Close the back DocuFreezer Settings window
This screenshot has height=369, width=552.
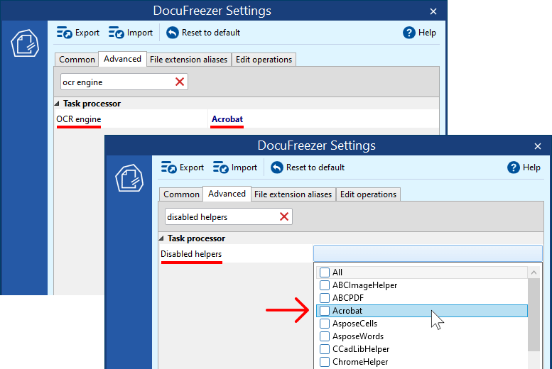point(433,11)
